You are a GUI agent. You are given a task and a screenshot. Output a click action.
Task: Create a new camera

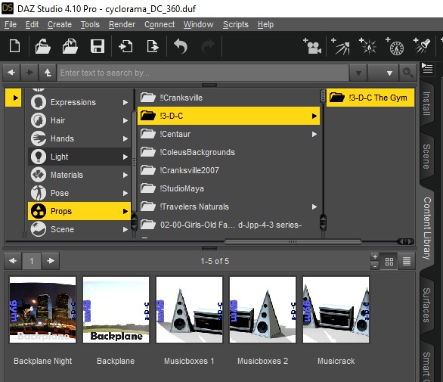tap(312, 46)
